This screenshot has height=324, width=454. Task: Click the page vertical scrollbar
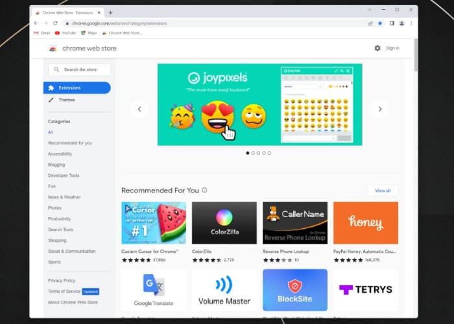tap(416, 55)
